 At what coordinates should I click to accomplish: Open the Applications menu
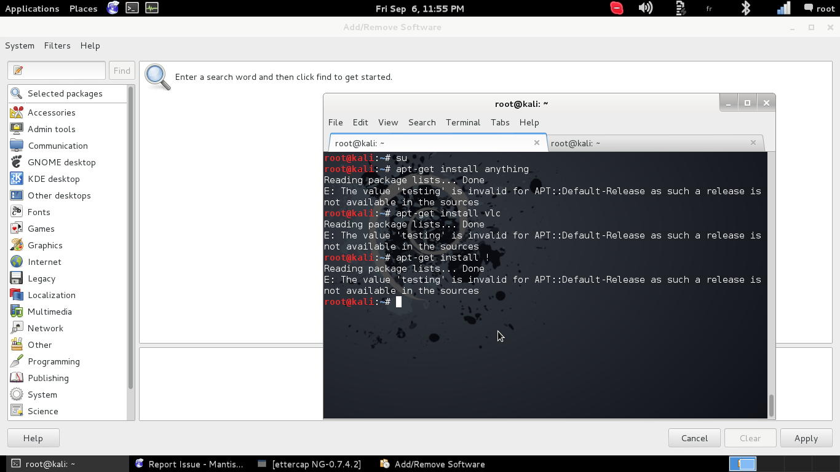[32, 9]
